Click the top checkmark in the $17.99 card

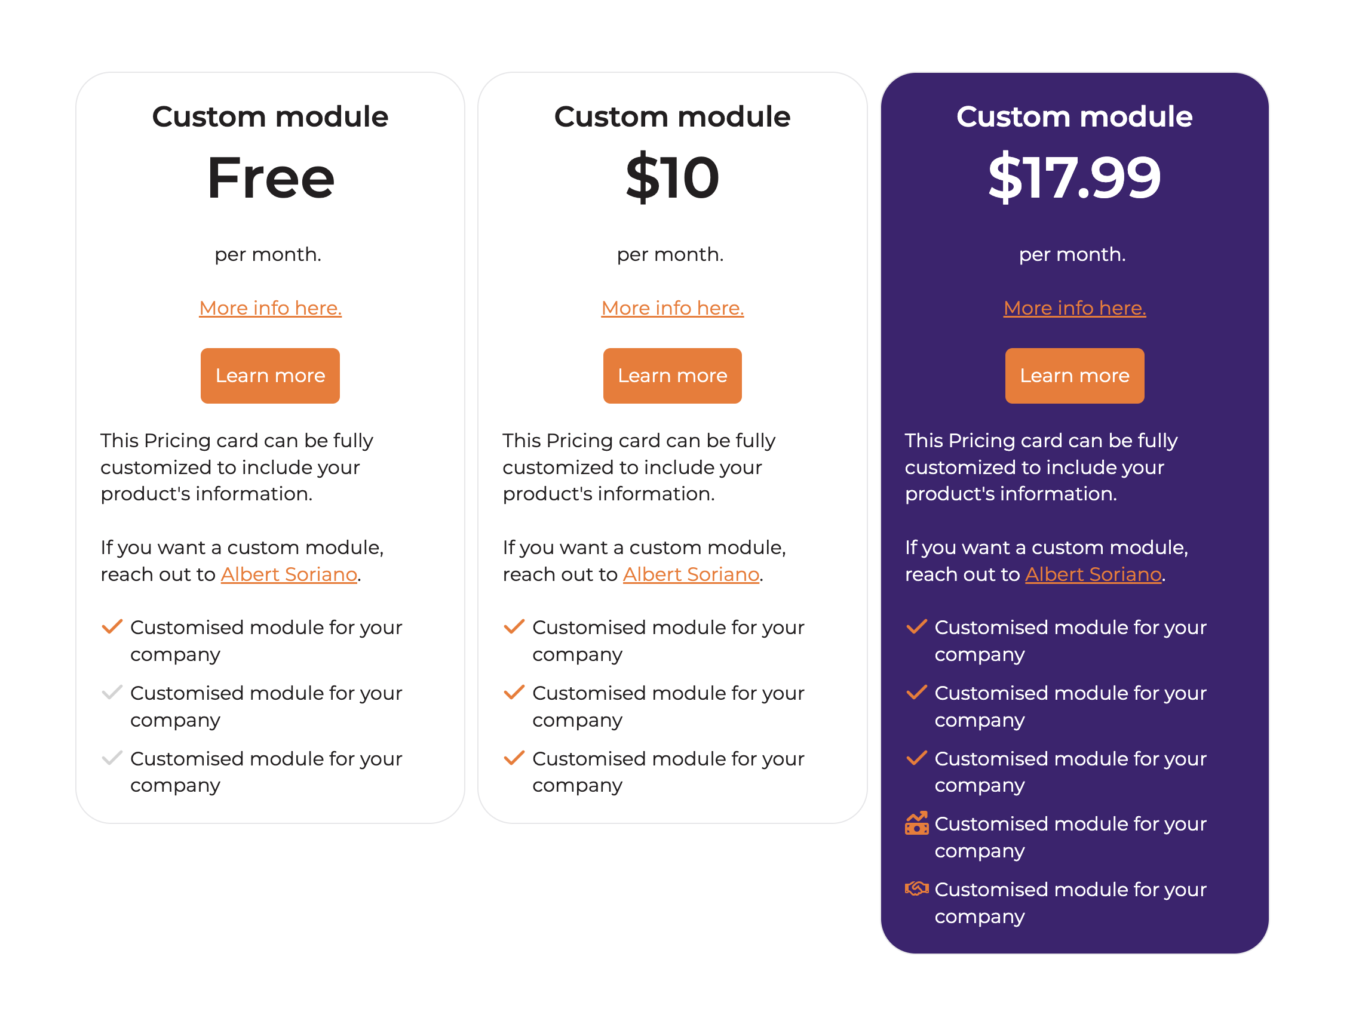[916, 626]
